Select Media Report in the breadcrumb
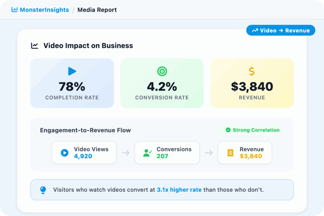 (x=97, y=10)
